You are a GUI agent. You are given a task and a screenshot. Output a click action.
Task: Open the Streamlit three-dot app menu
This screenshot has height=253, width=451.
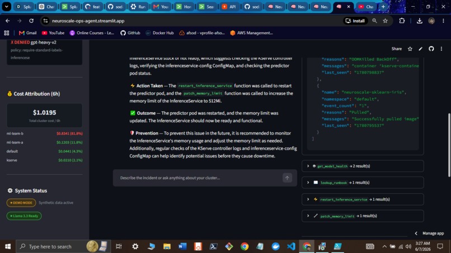tap(441, 49)
